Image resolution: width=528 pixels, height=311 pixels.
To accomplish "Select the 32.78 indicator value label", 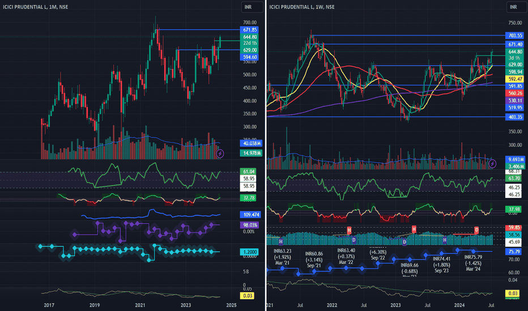I will [249, 198].
